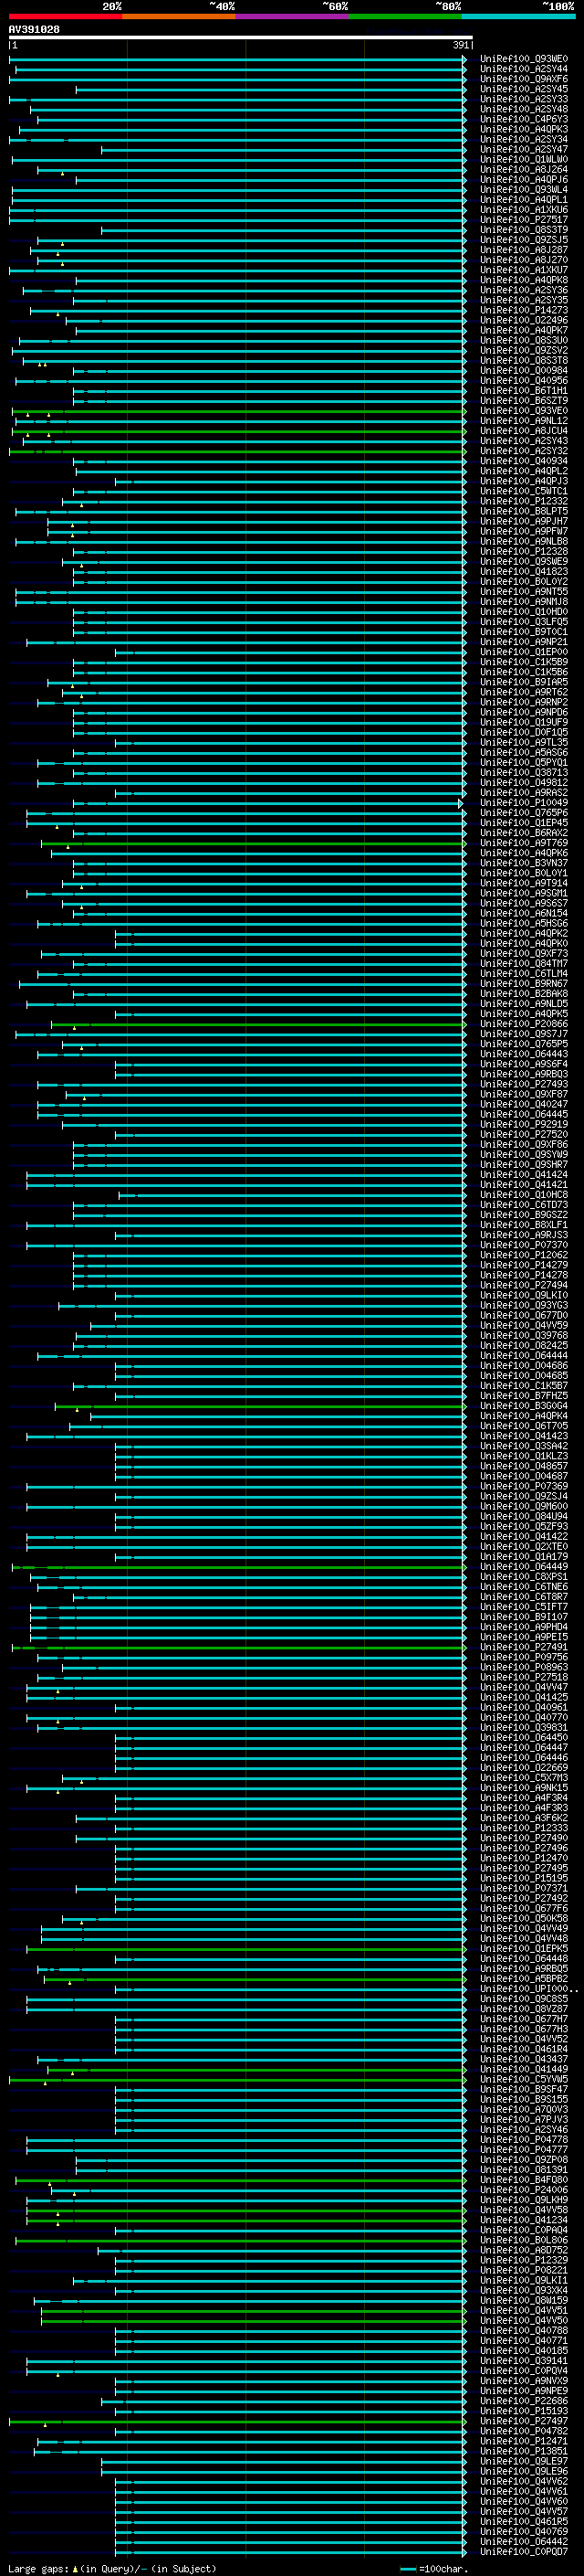Open hit UniRef100_Q1WLW0
The image size is (584, 2576).
pyautogui.click(x=524, y=160)
